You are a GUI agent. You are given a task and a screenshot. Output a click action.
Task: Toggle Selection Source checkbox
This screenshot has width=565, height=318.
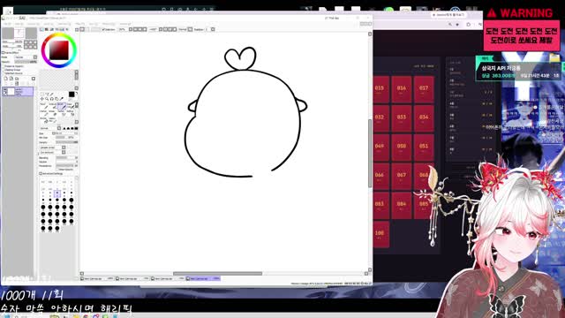point(4,73)
